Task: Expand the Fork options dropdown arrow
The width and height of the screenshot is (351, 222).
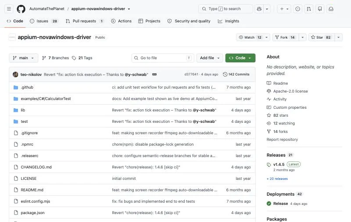Action: [x=302, y=37]
